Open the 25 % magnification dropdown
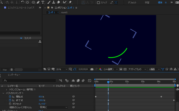 [62, 69]
